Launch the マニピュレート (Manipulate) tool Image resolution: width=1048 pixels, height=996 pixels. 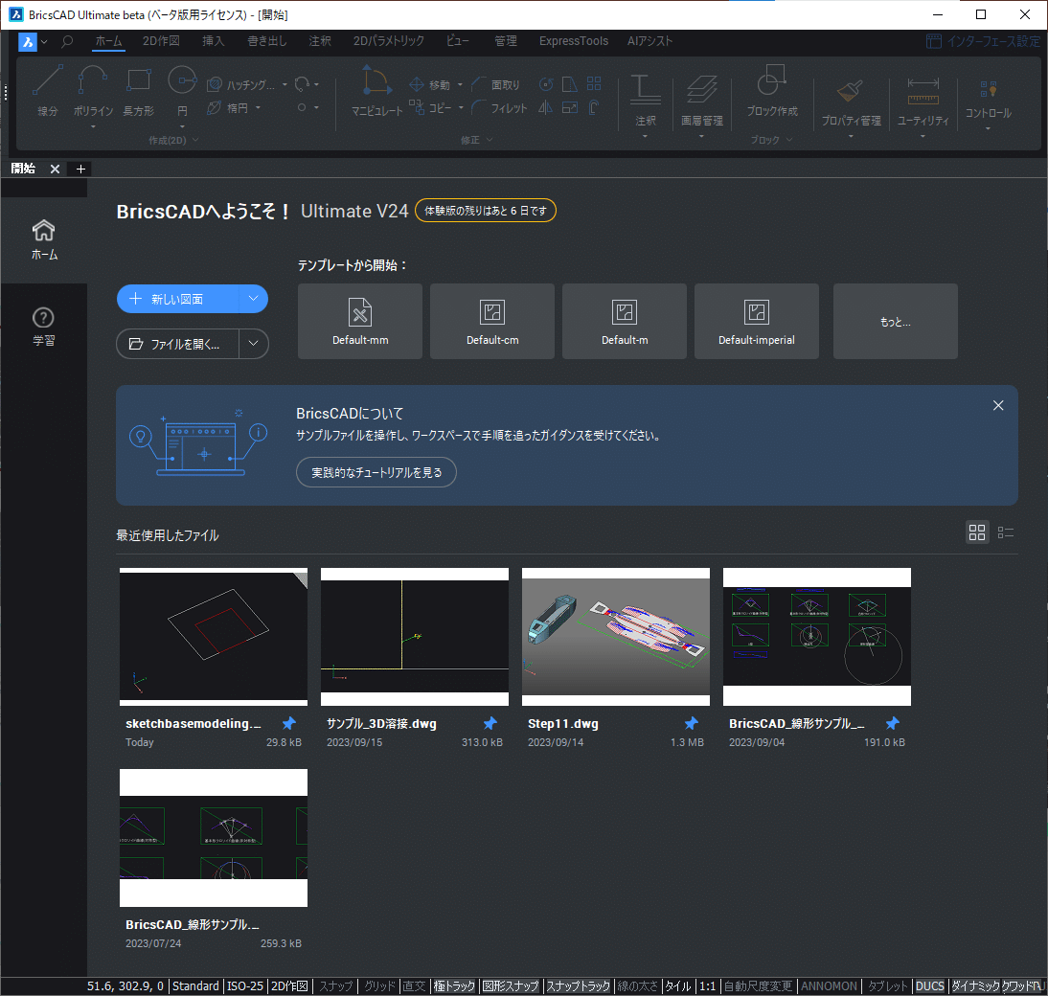pyautogui.click(x=376, y=93)
